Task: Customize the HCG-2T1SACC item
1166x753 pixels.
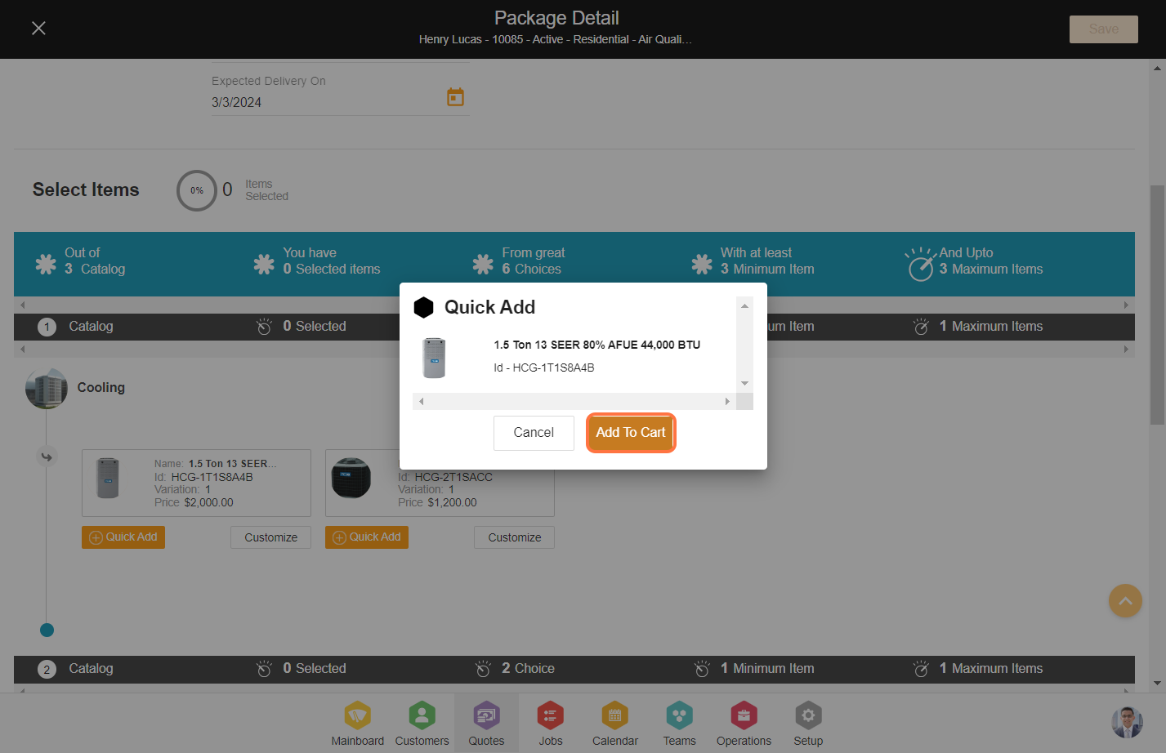Action: [515, 537]
